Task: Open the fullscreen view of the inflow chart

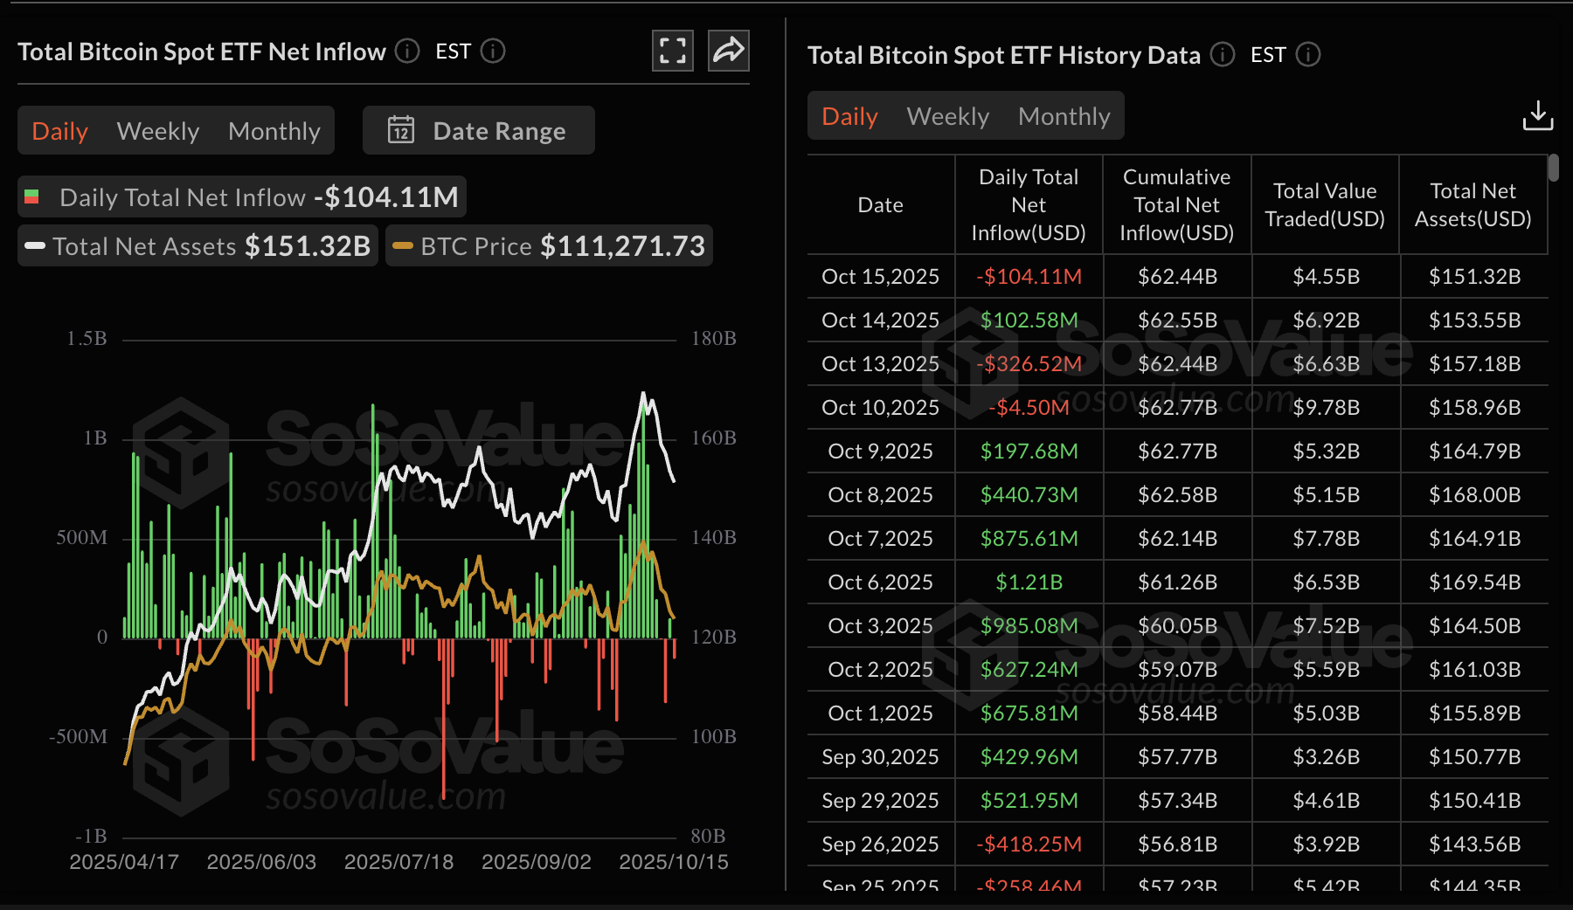Action: coord(672,51)
